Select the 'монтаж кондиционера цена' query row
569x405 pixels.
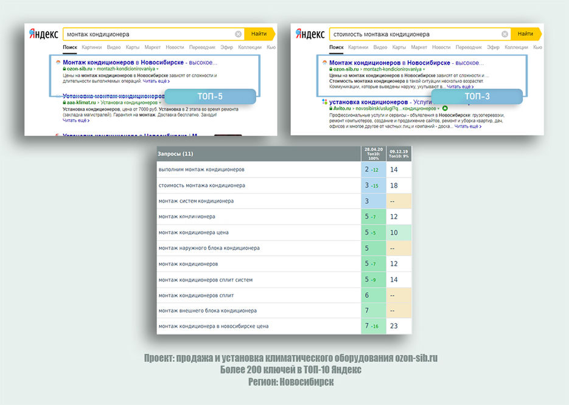point(284,232)
